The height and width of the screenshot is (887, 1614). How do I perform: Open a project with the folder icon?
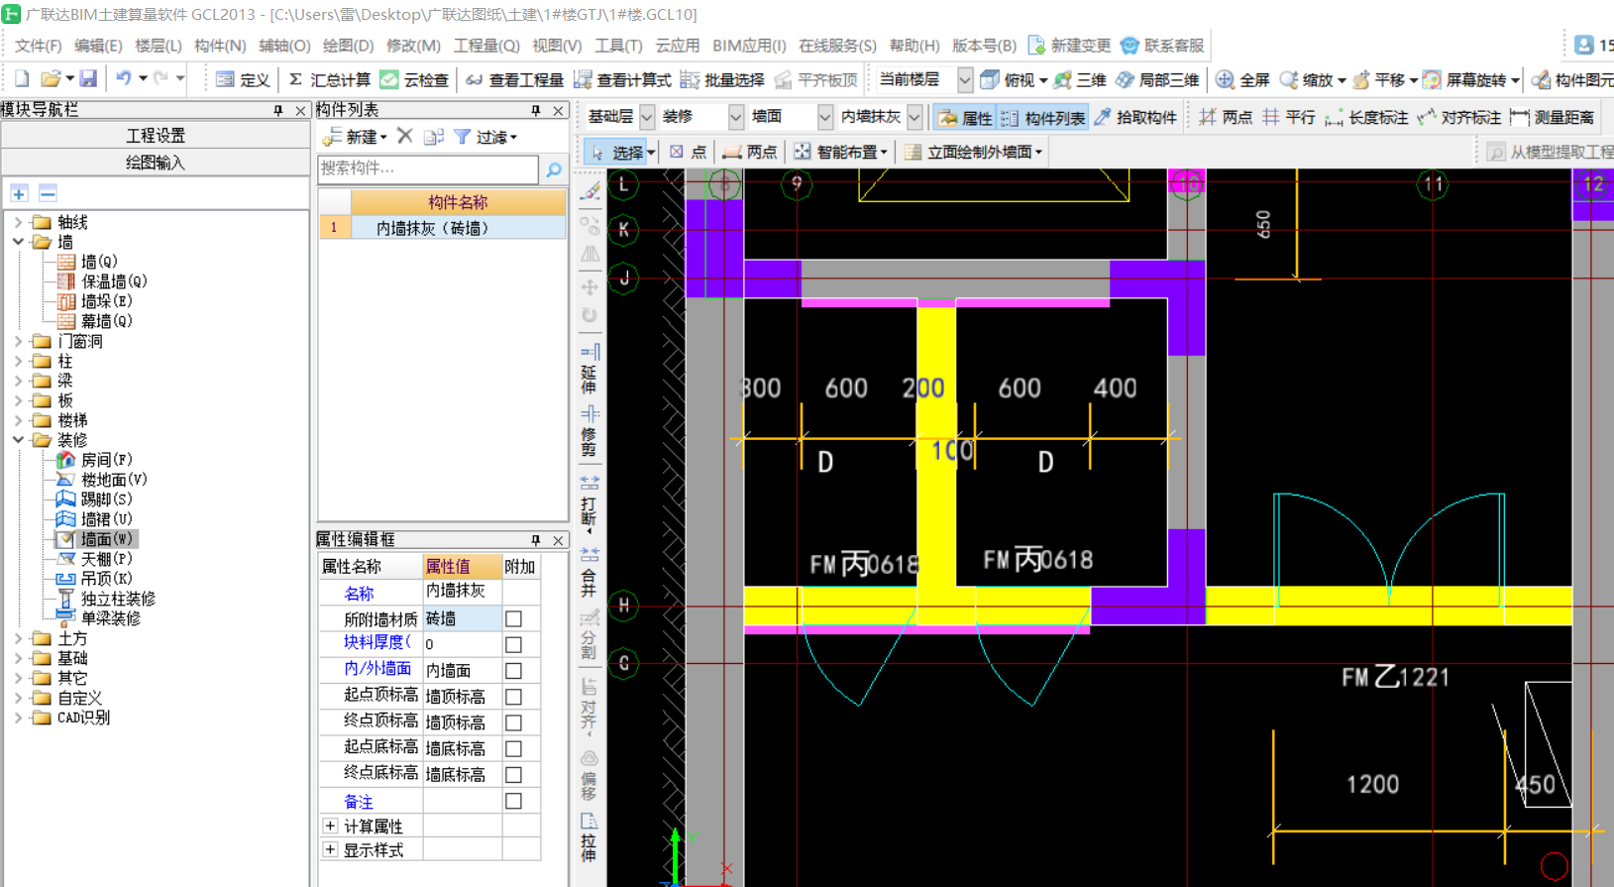click(x=51, y=79)
